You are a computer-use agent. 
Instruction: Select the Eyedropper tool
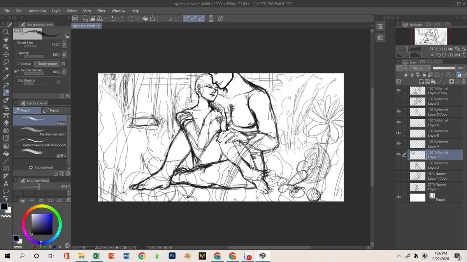[x=6, y=77]
